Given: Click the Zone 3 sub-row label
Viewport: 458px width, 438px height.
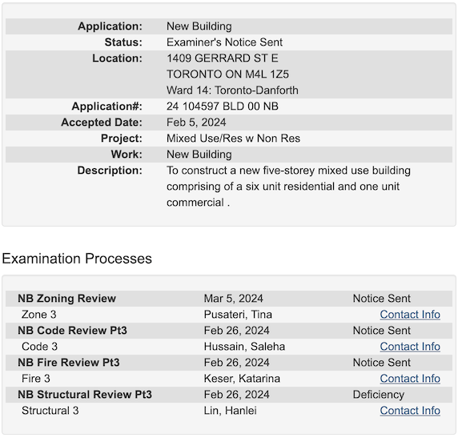Looking at the screenshot, I should pos(39,315).
